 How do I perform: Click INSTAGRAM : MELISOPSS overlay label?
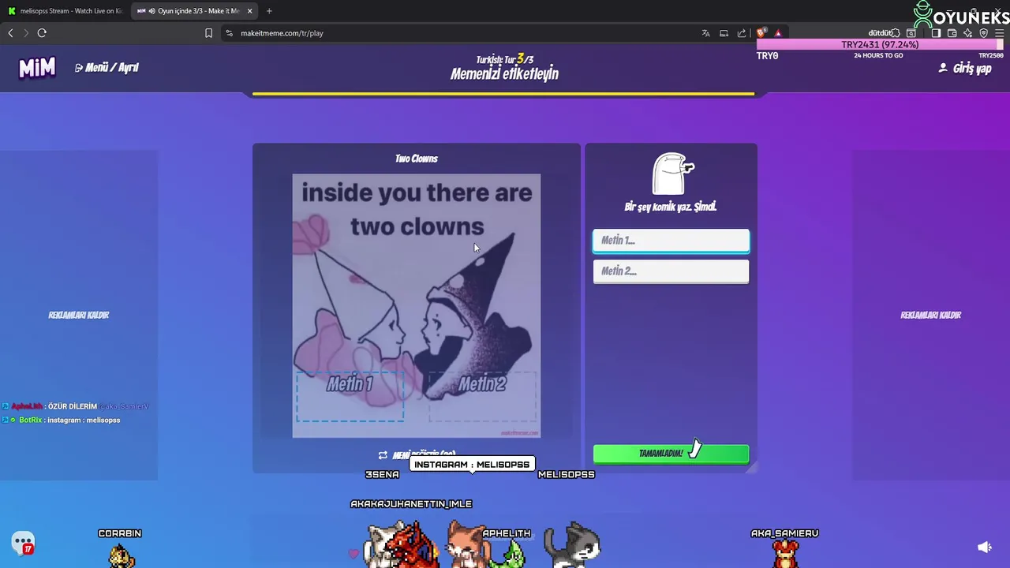pyautogui.click(x=472, y=465)
